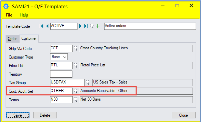Image resolution: width=201 pixels, height=122 pixels.
Task: Open Template Code finder magnifier
Action: coord(92,26)
